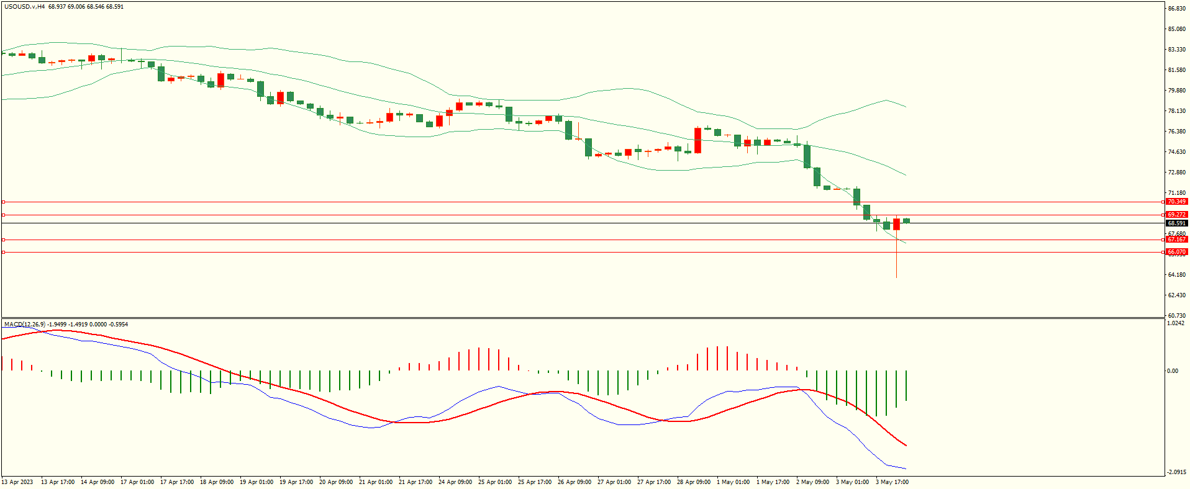
Task: Click the 60.730 price scale label
Action: pos(1177,316)
